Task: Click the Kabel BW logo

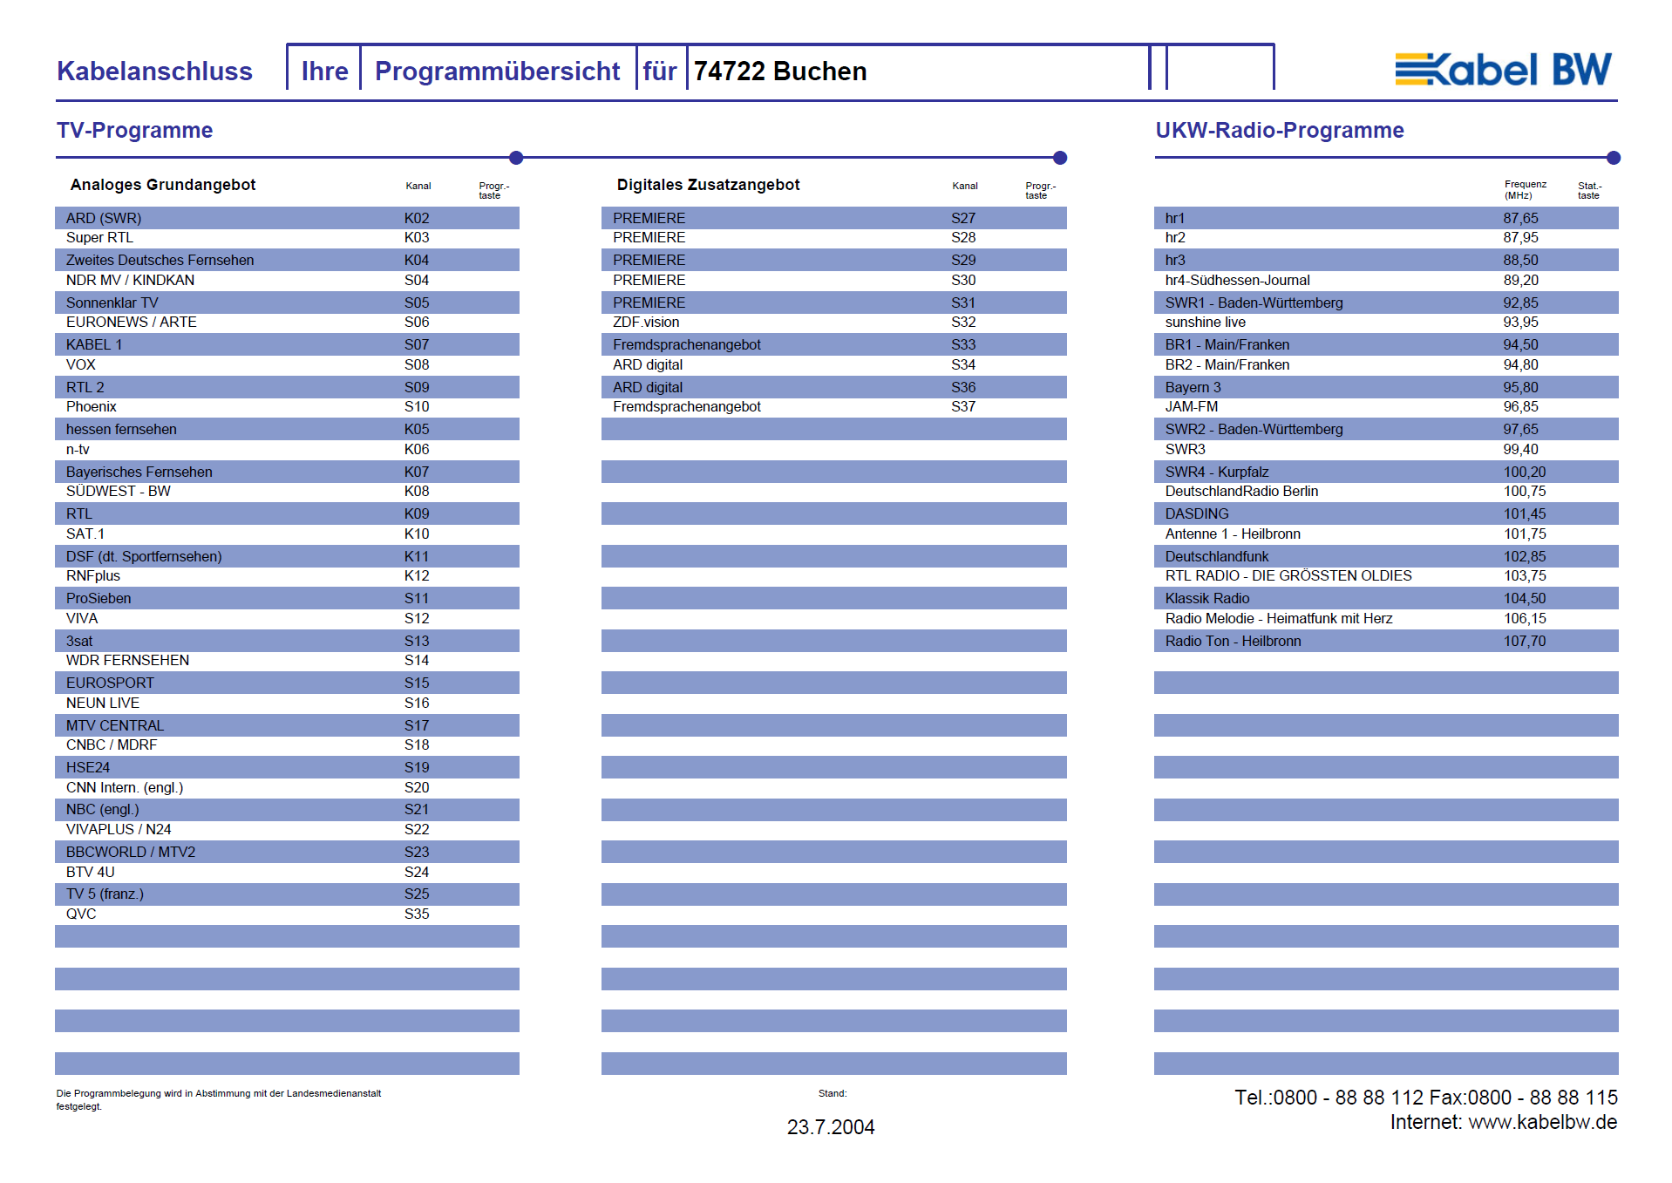Action: click(1503, 69)
